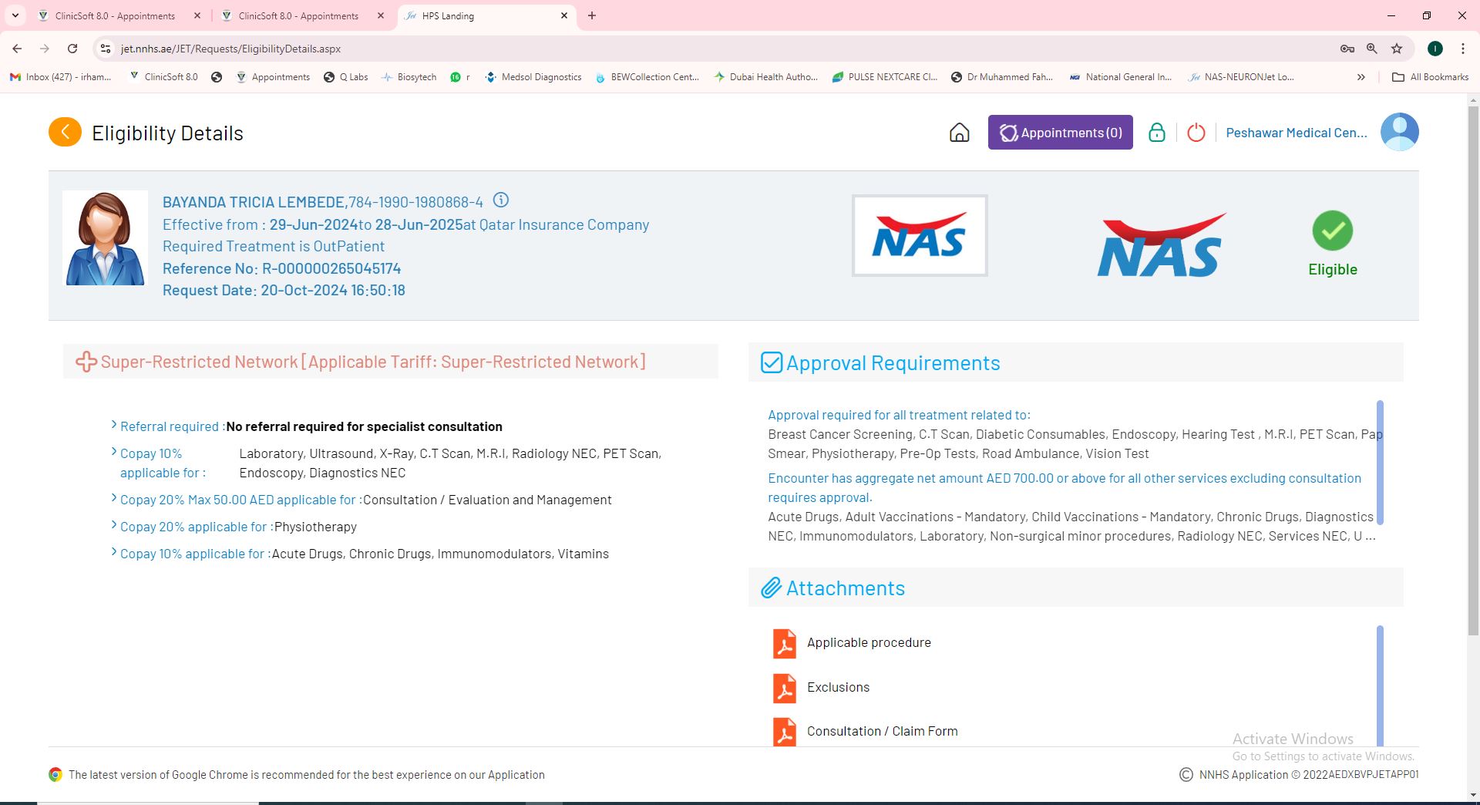Open the Exclusions attachment
The height and width of the screenshot is (805, 1480).
coord(838,687)
